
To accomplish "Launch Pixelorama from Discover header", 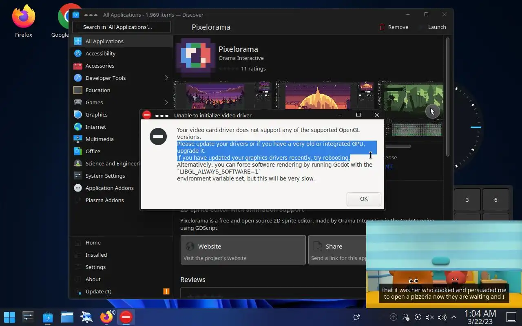I will tap(433, 27).
